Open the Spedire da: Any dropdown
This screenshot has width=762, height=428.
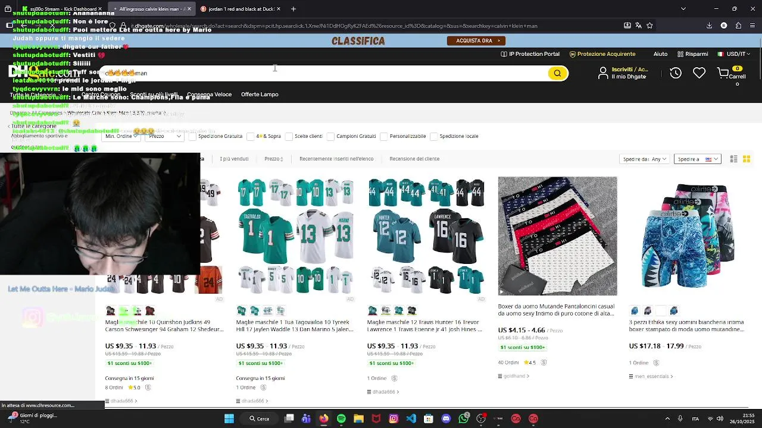click(644, 159)
